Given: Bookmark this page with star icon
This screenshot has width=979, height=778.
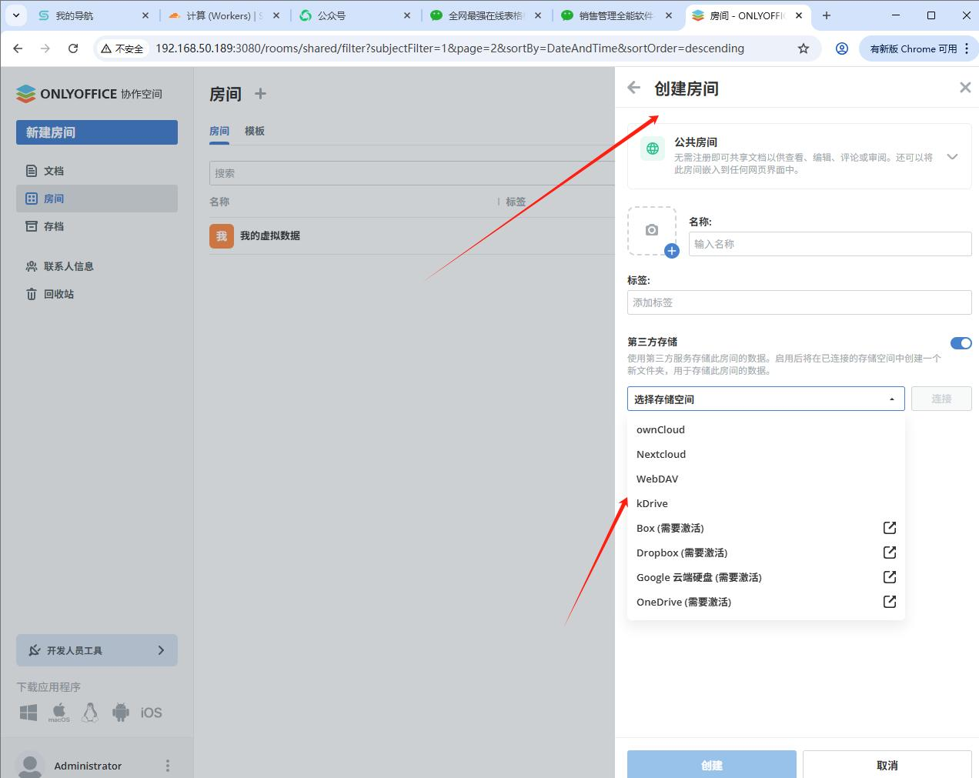Looking at the screenshot, I should (x=804, y=48).
